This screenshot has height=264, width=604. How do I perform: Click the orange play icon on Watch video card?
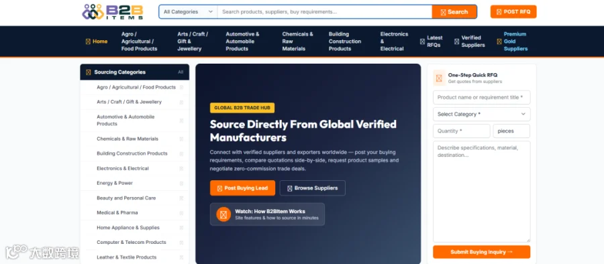pyautogui.click(x=223, y=214)
